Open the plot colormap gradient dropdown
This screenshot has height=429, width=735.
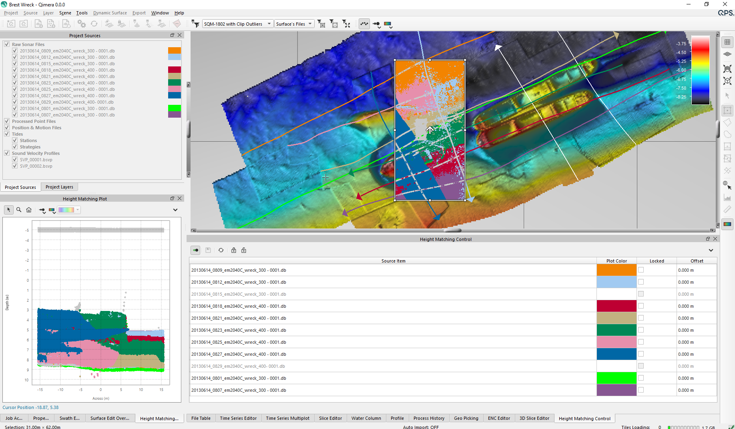point(69,210)
